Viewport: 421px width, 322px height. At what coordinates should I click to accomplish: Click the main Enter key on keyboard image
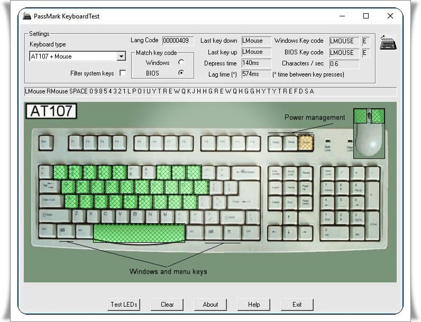click(243, 203)
